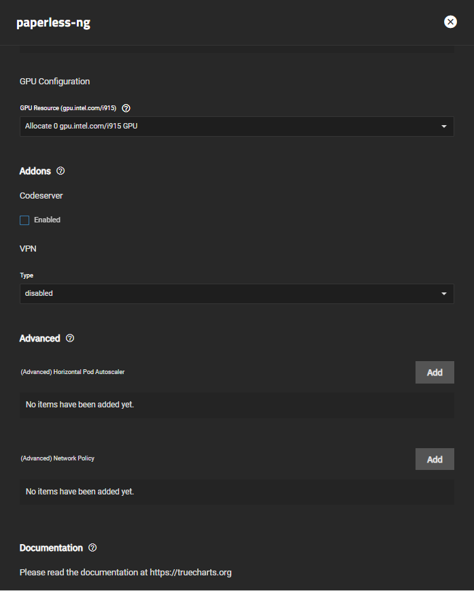Enable the Codeserver addon checkbox

[24, 220]
